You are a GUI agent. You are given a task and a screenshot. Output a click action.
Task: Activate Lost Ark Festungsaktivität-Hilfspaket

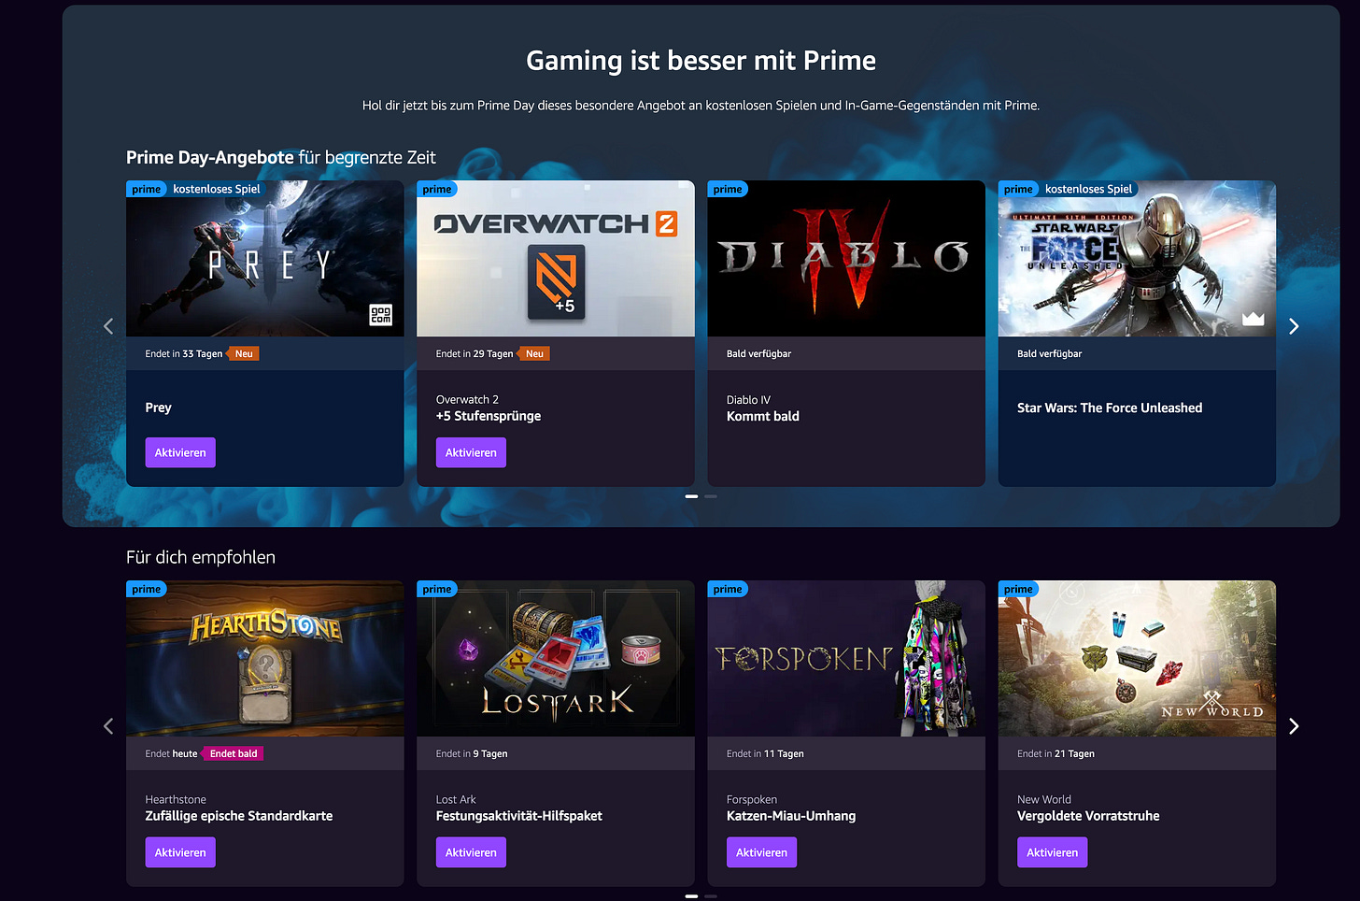pyautogui.click(x=471, y=852)
